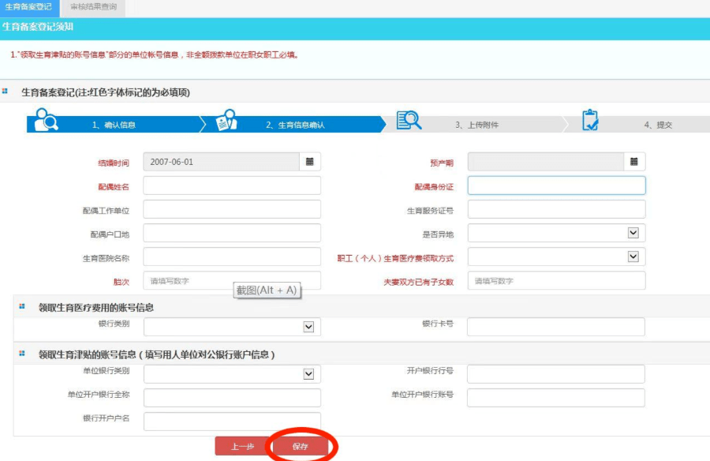
Task: Click the 上一步 button
Action: 241,446
